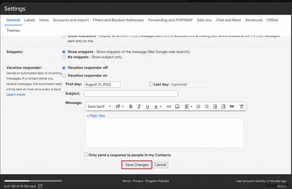Viewport: 292px width, 189px height.
Task: Open the General settings tab
Action: [x=13, y=20]
